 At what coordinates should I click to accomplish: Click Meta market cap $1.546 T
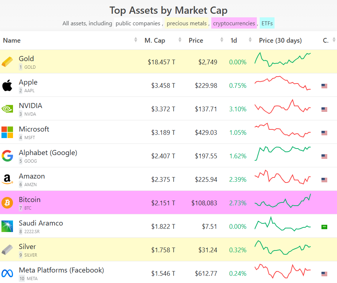163,274
